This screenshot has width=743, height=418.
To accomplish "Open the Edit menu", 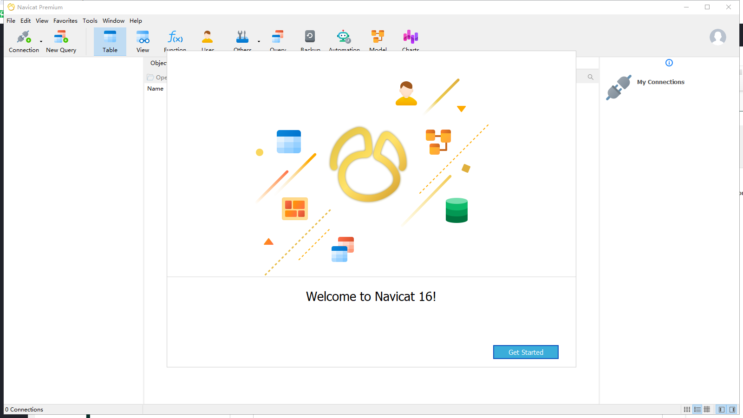I will (x=26, y=21).
